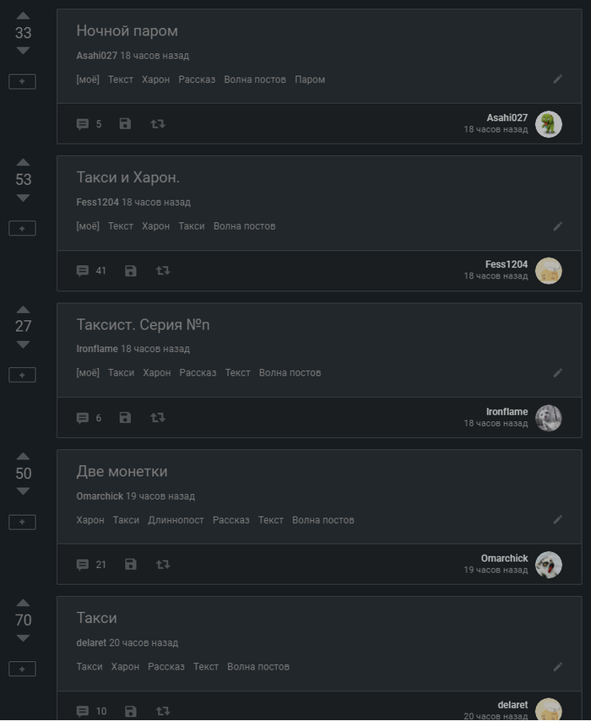The width and height of the screenshot is (591, 721).
Task: Downvote the post "Таксист. Серия №n"
Action: [23, 344]
